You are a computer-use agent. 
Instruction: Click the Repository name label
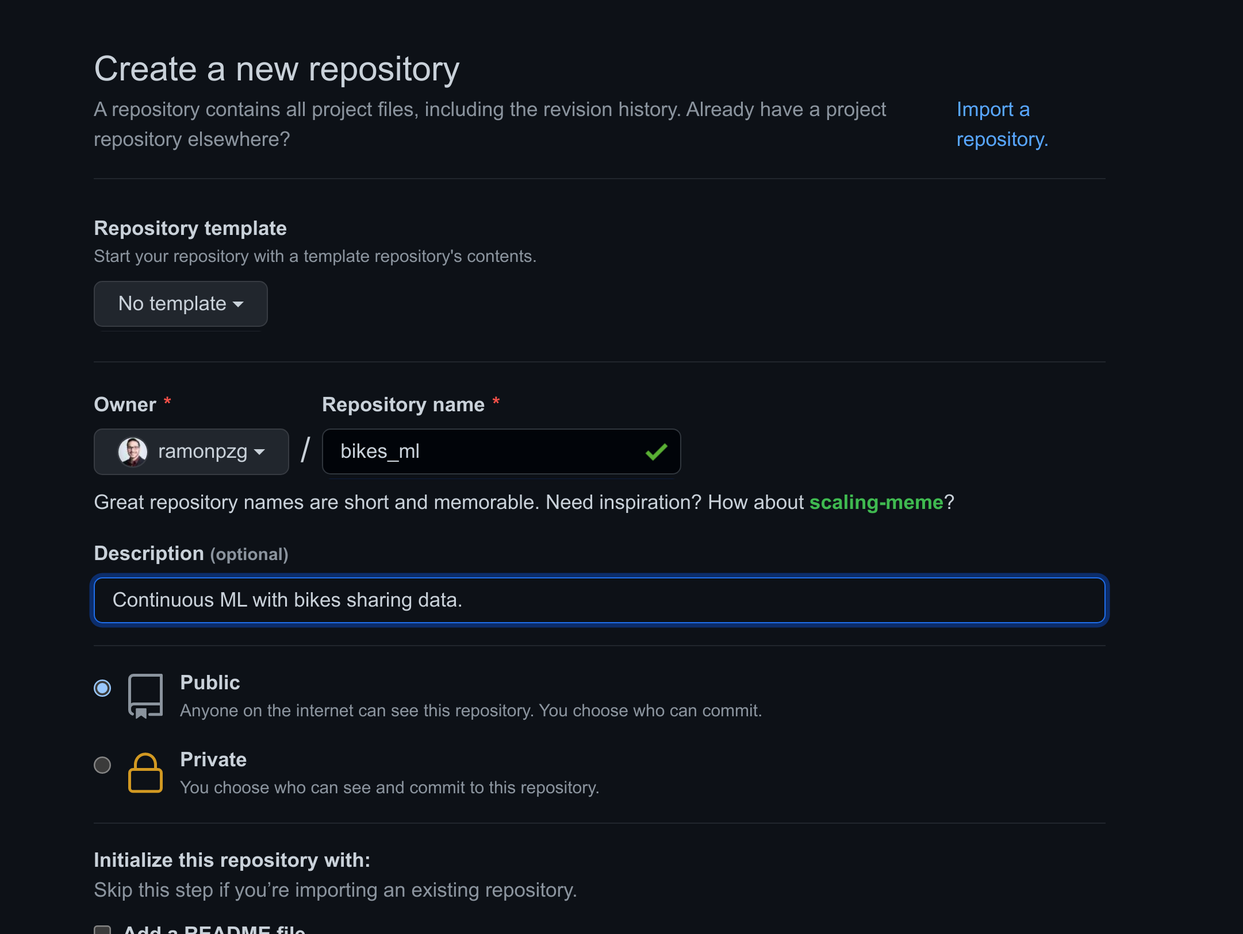(403, 404)
